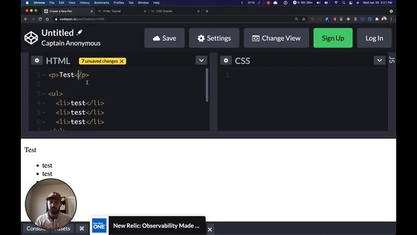This screenshot has width=417, height=235.
Task: Click the codepen.io address bar
Action: tap(173, 19)
